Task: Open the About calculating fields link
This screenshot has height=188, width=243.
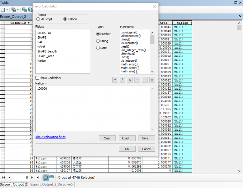Action: pos(50,137)
